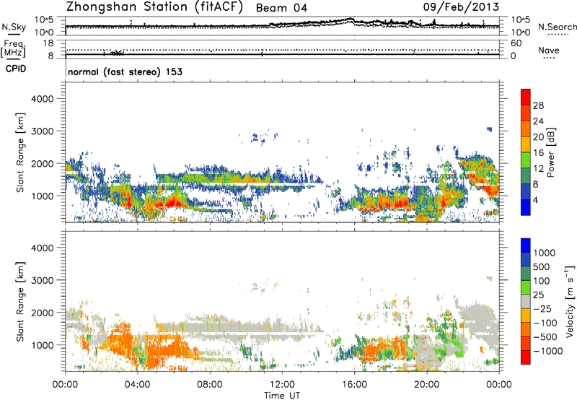The height and width of the screenshot is (400, 577).
Task: Click the '04:00' time tick label
Action: tap(137, 385)
